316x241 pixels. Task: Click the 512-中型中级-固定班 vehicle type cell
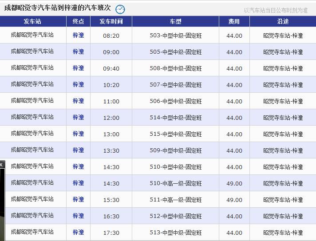pyautogui.click(x=176, y=216)
